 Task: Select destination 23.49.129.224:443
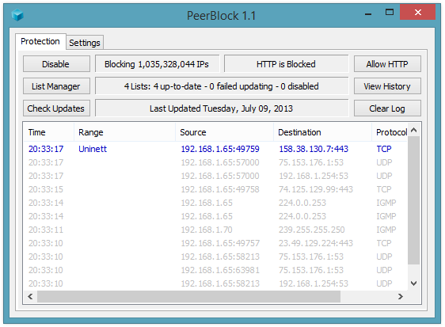[x=316, y=243]
